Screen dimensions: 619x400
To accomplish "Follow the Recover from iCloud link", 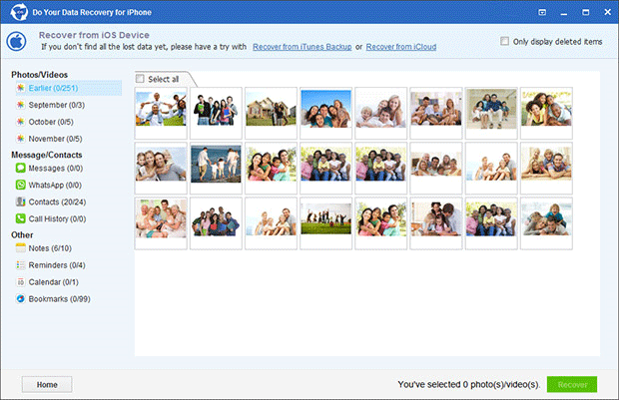I will 401,47.
